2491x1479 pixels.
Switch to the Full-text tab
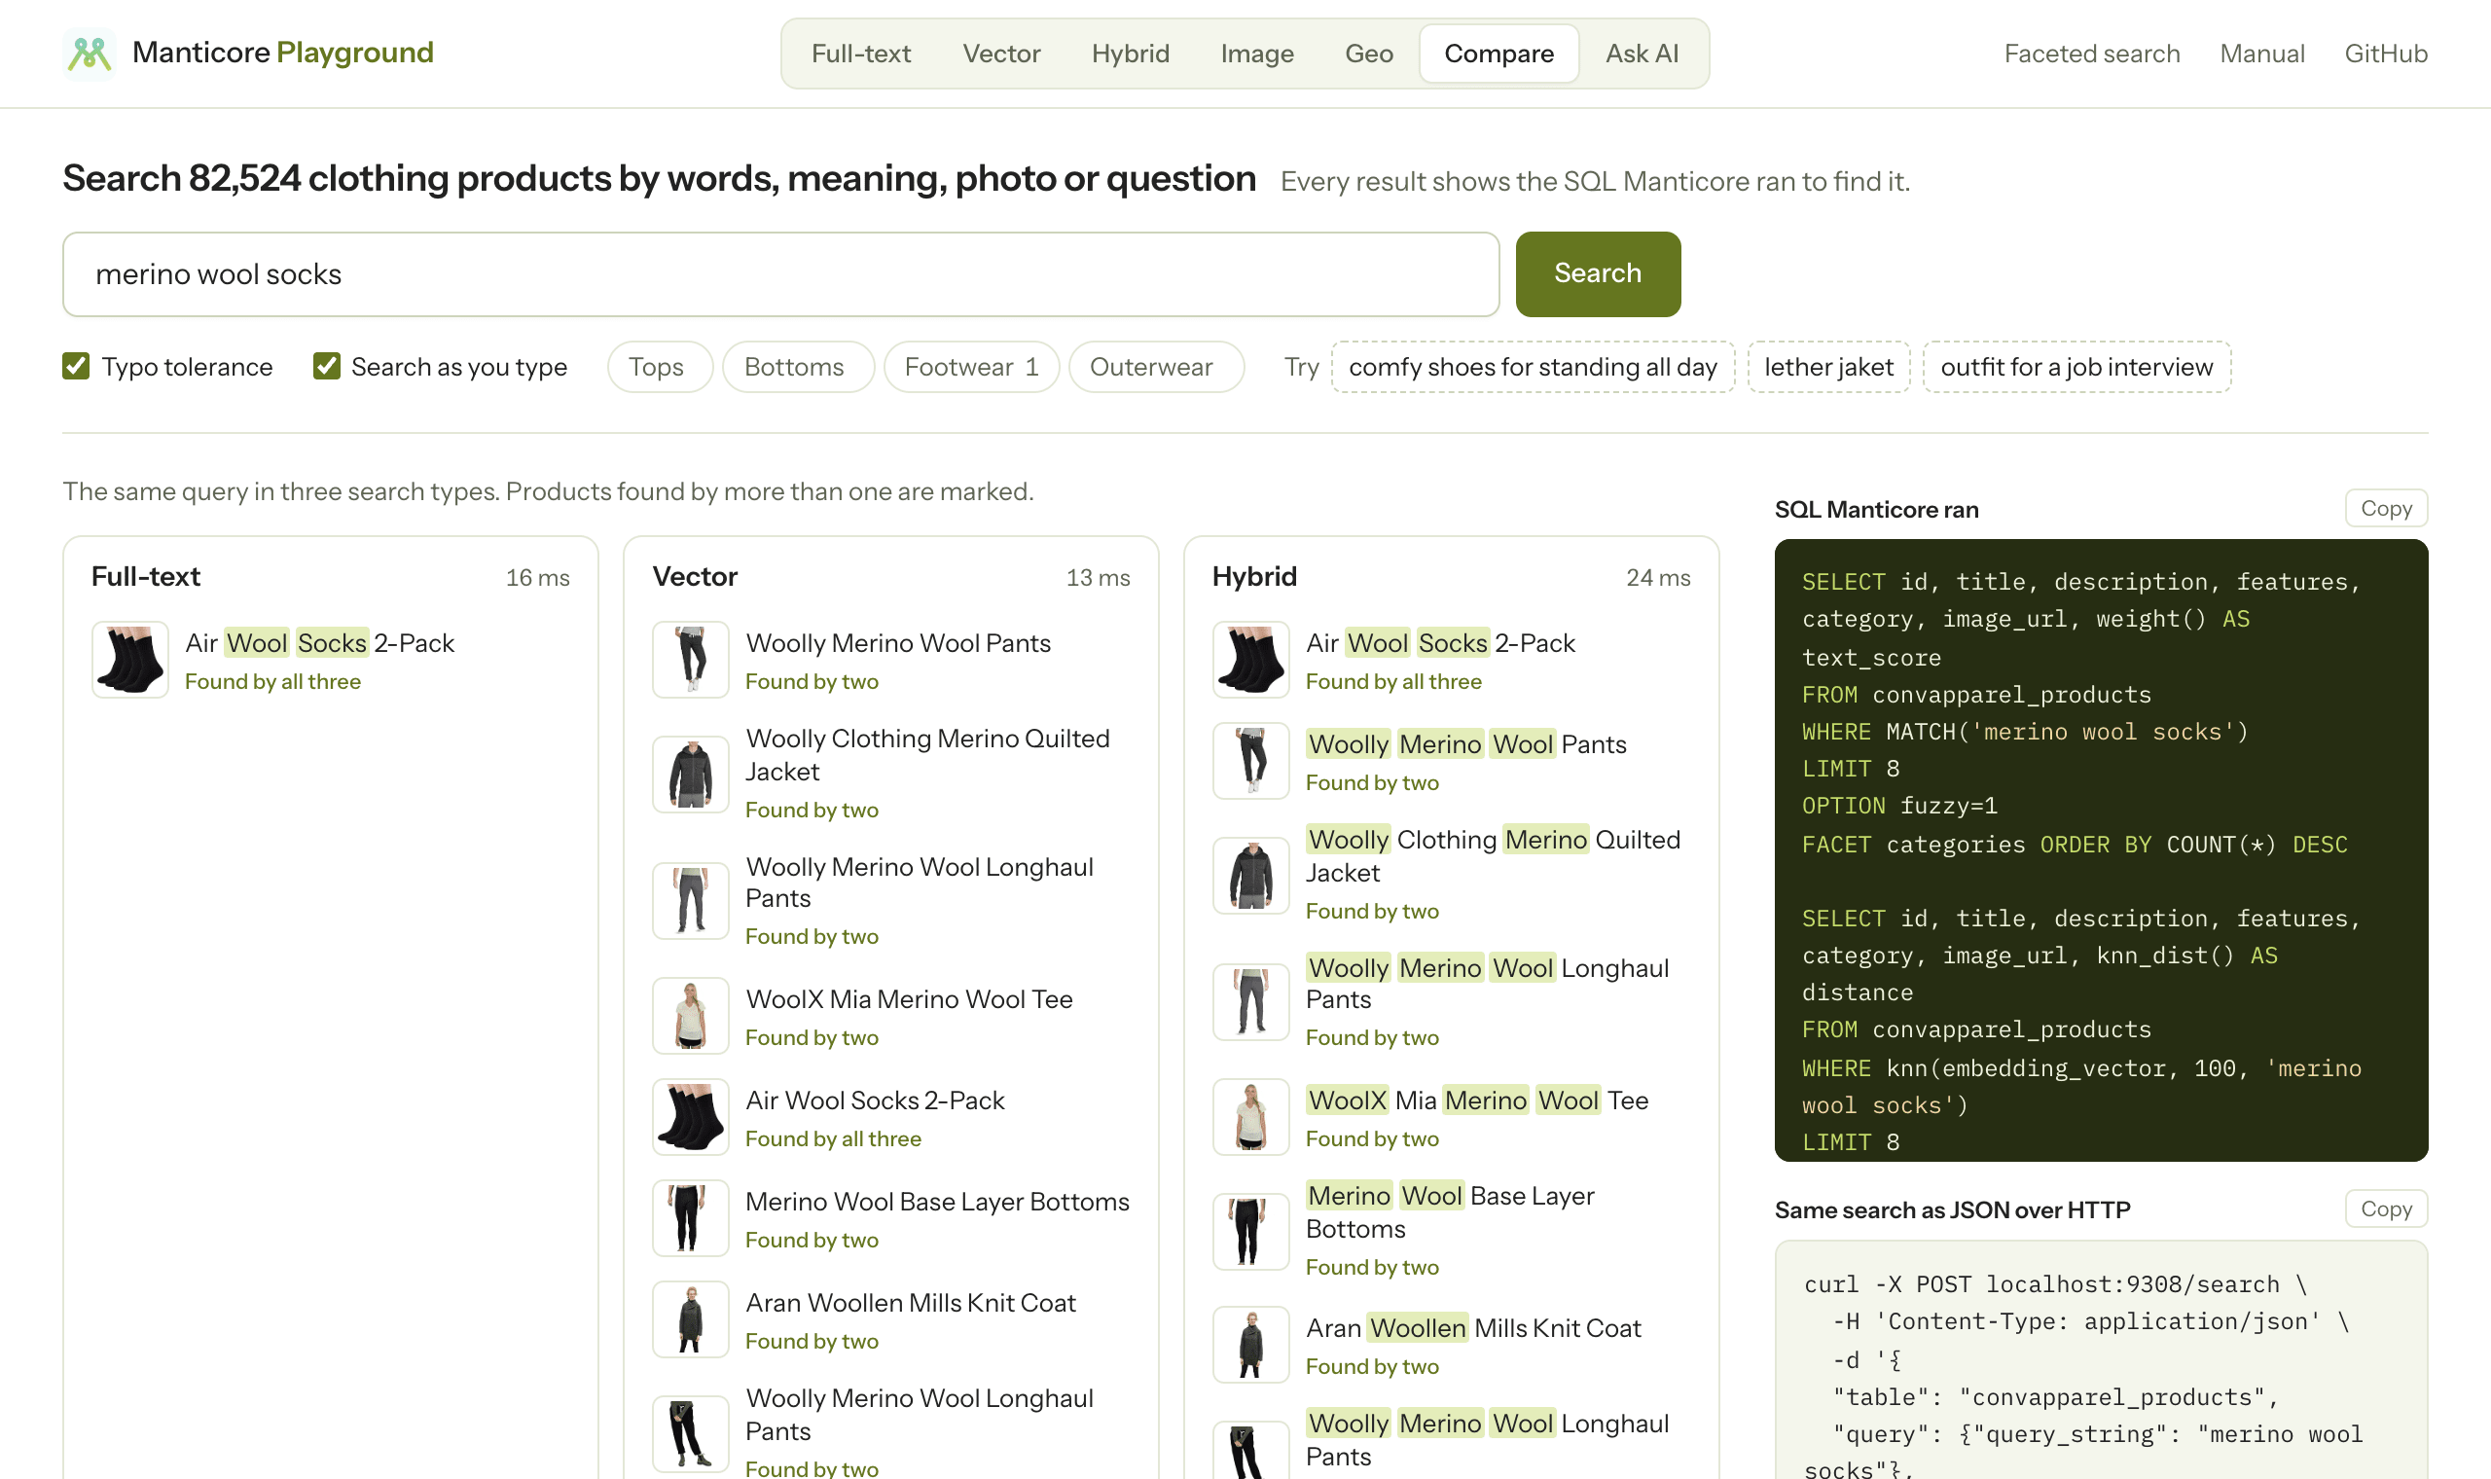tap(861, 53)
